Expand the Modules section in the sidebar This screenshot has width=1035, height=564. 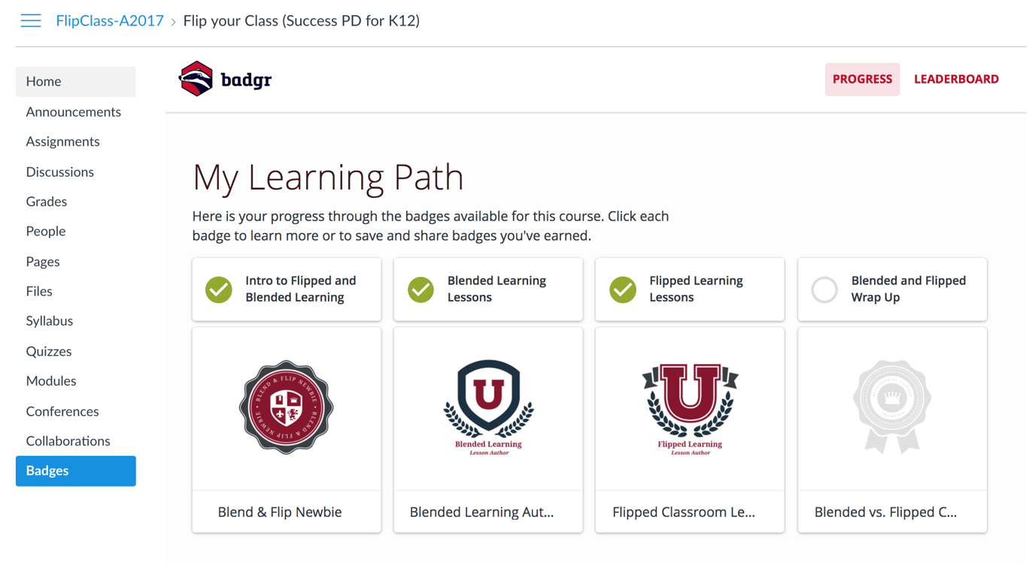(50, 381)
